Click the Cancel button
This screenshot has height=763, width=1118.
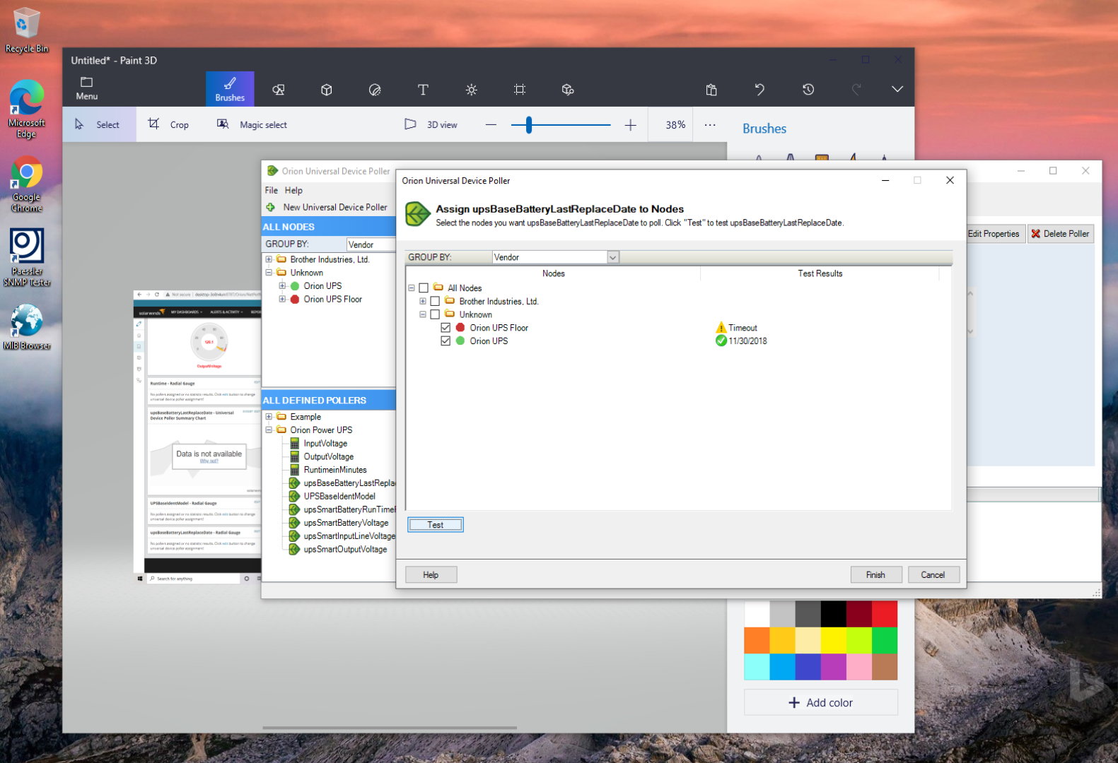(933, 575)
